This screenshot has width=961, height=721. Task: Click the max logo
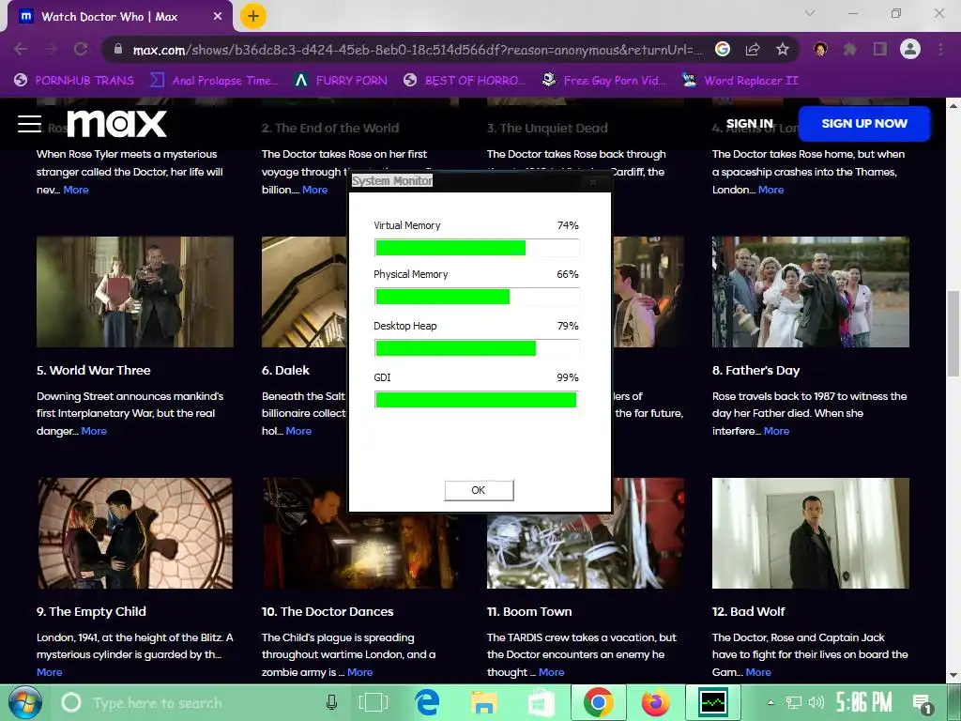point(116,124)
